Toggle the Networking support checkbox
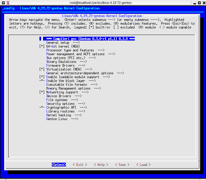The image size is (206, 180). coord(42,92)
